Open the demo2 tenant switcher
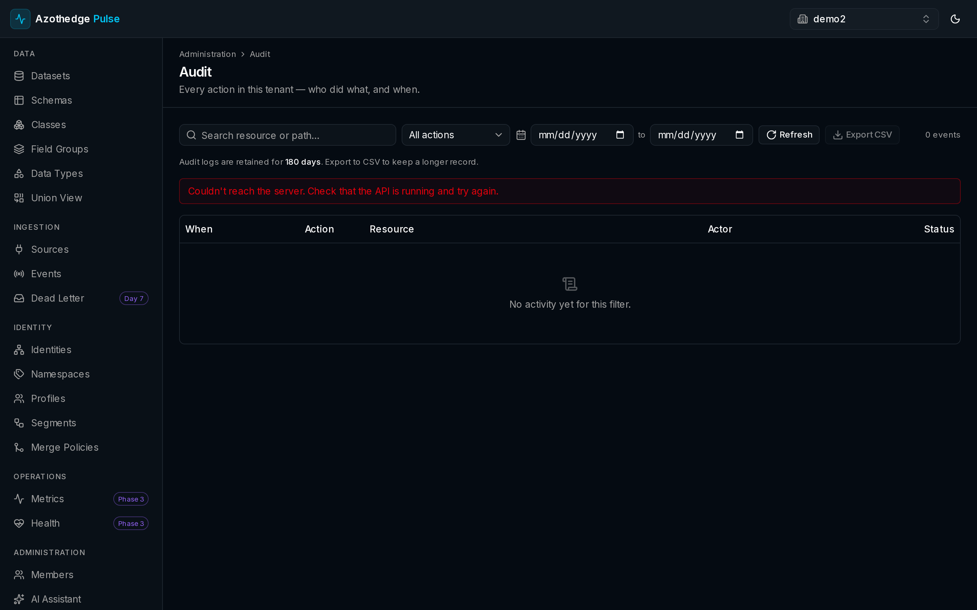This screenshot has width=977, height=610. pos(864,19)
